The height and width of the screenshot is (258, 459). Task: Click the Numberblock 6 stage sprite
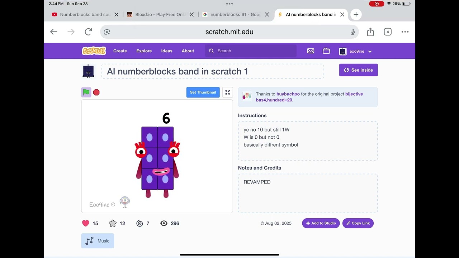pyautogui.click(x=157, y=162)
